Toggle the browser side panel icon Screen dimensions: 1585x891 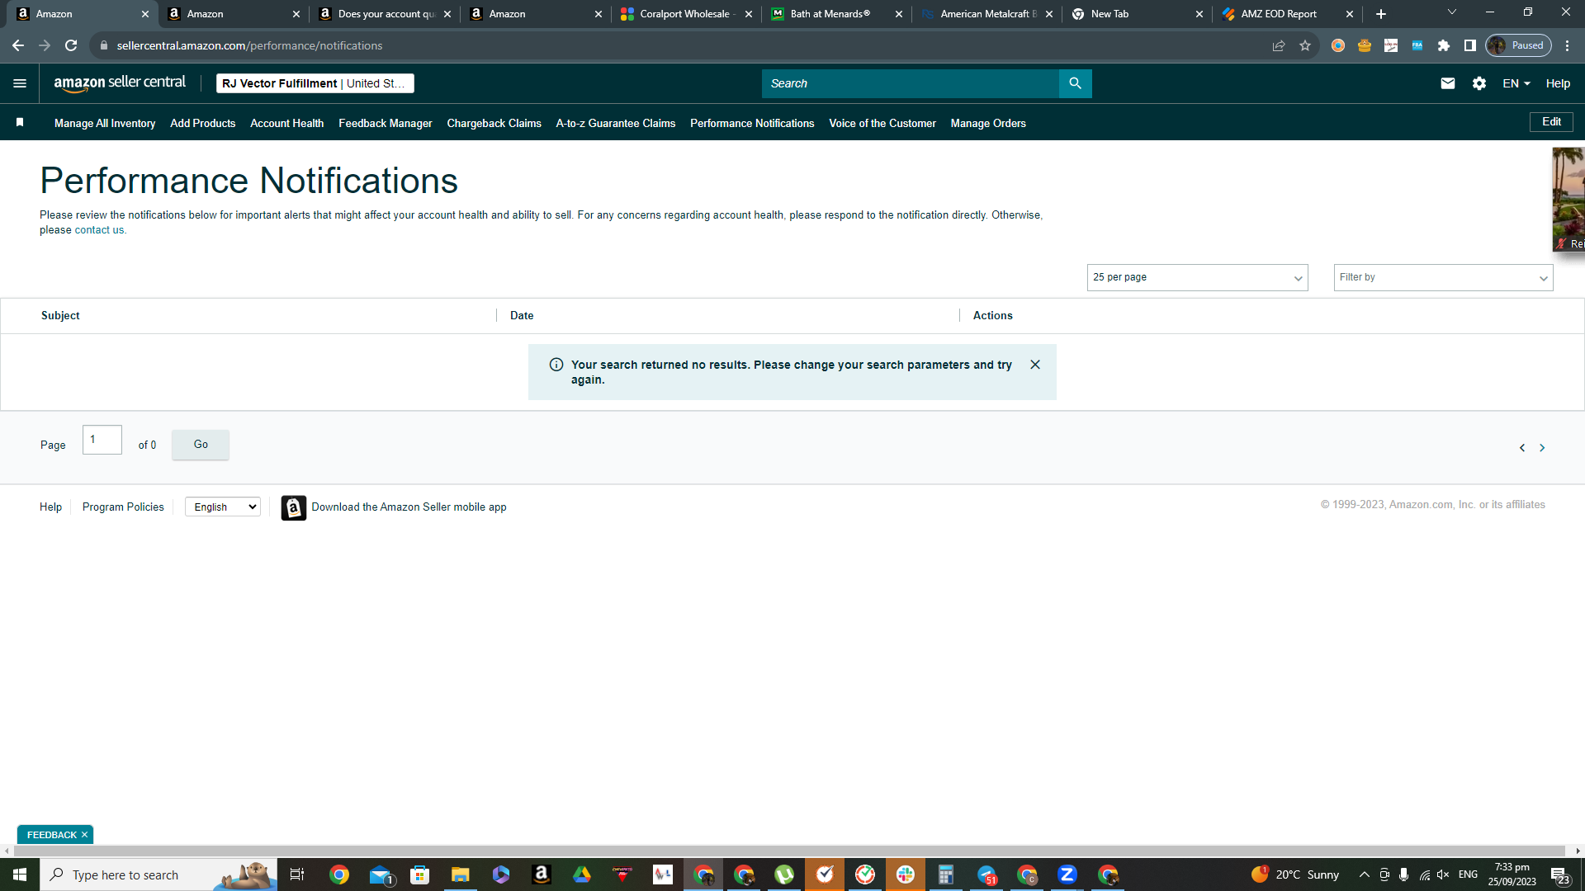tap(1470, 45)
